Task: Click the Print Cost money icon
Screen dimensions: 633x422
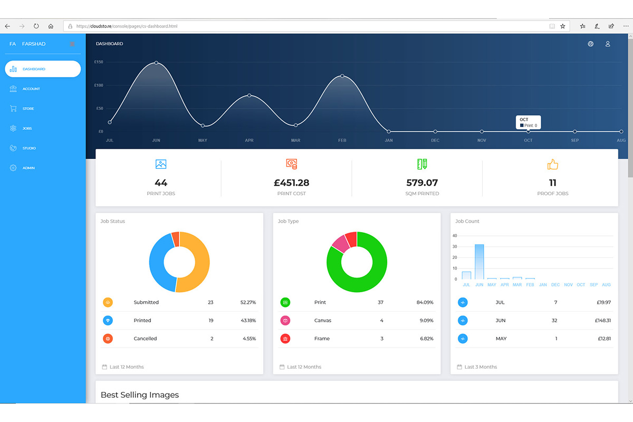Action: pyautogui.click(x=291, y=164)
